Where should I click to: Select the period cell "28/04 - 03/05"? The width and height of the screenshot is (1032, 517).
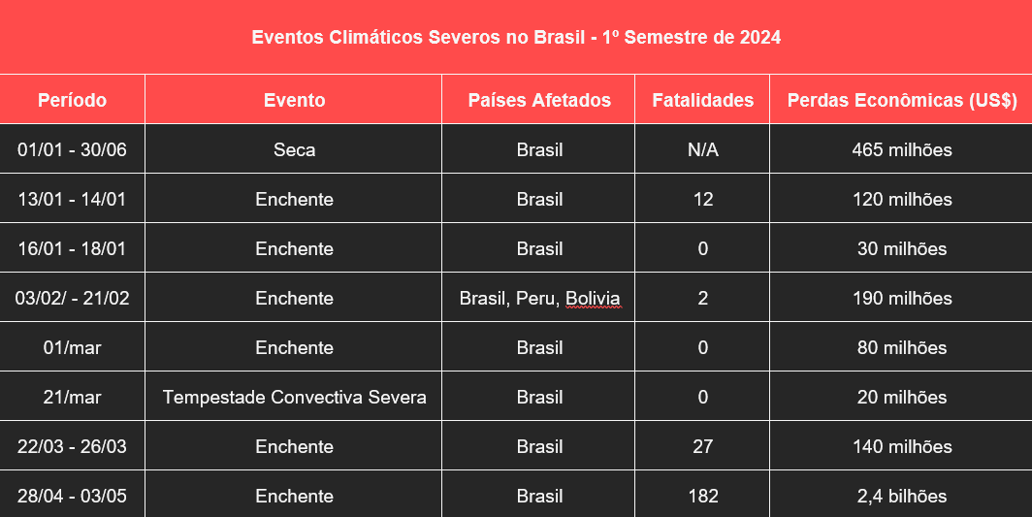73,497
